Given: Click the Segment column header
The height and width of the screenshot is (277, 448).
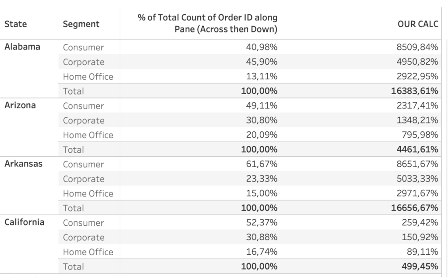Looking at the screenshot, I should click(81, 24).
